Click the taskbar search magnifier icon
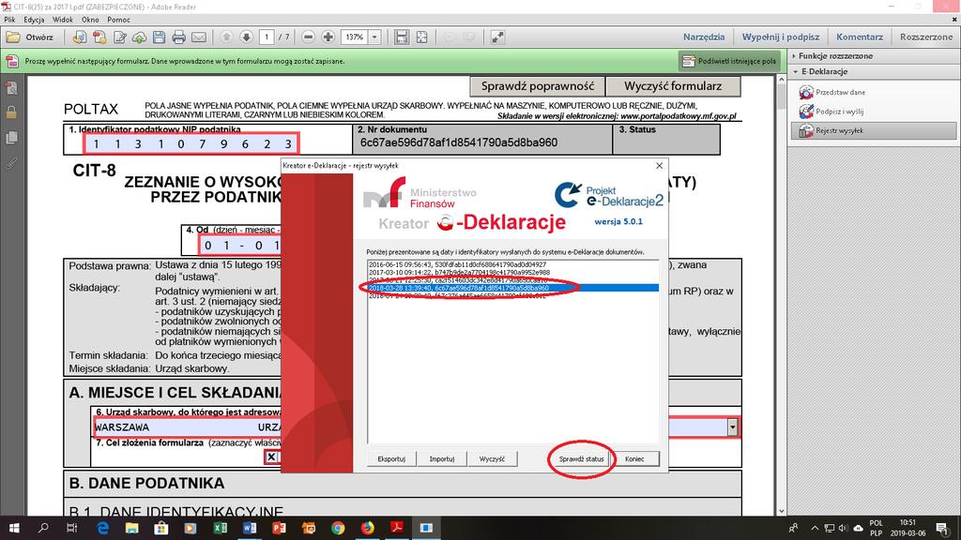 point(43,528)
